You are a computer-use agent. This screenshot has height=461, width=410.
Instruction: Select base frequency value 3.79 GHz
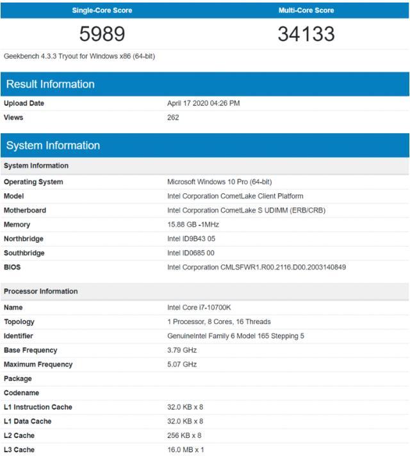point(182,350)
